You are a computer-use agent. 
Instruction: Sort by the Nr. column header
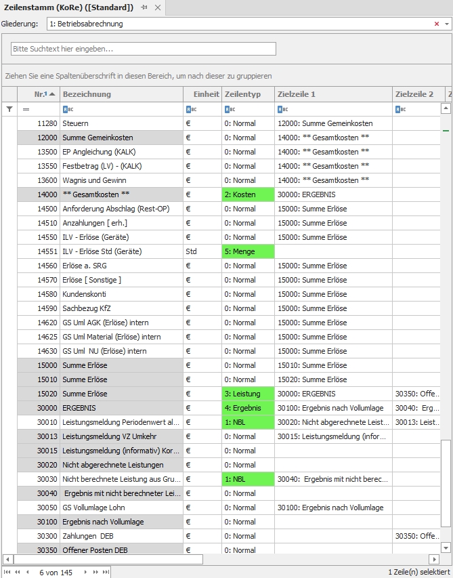tap(45, 94)
